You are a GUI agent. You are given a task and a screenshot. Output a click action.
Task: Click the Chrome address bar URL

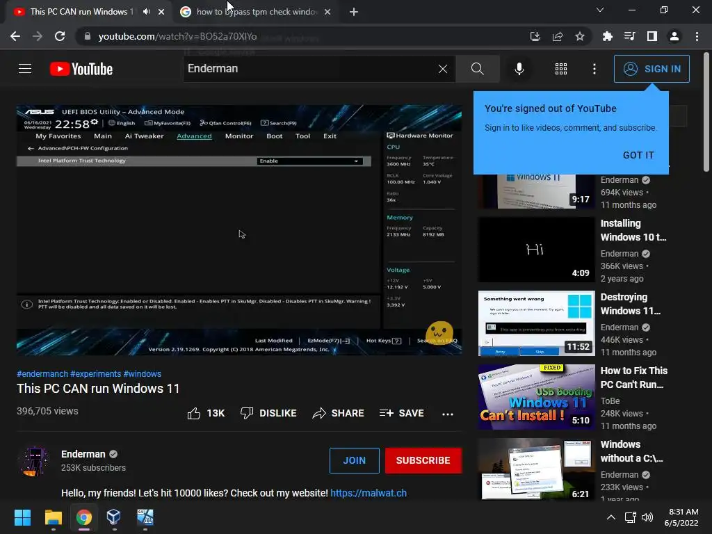coord(177,36)
